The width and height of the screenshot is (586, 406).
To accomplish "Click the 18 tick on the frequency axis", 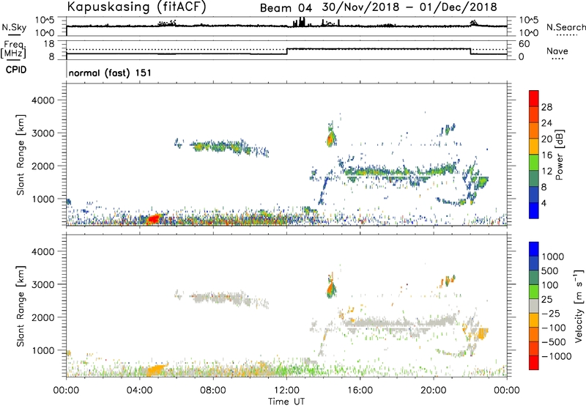I will [49, 43].
